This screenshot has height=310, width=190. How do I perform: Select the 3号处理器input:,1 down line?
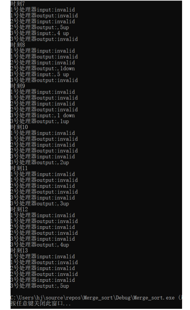point(43,115)
